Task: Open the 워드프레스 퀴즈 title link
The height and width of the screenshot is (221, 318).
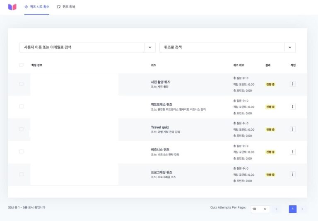Action: (x=161, y=104)
